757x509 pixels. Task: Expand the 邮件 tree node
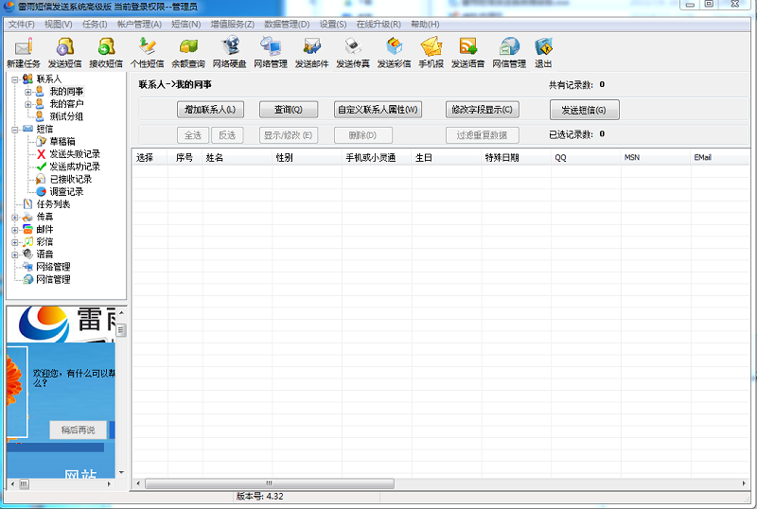pos(15,230)
